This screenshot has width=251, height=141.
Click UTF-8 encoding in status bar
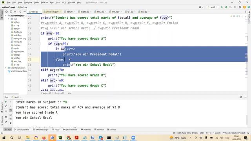(x=209, y=133)
